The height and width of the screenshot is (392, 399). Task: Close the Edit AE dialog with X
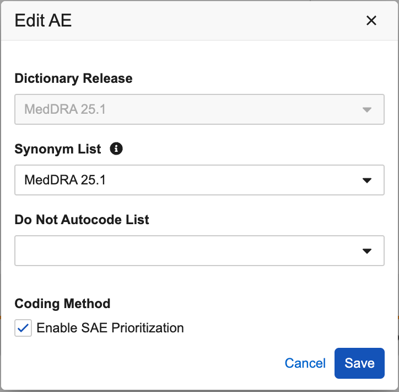tap(371, 21)
